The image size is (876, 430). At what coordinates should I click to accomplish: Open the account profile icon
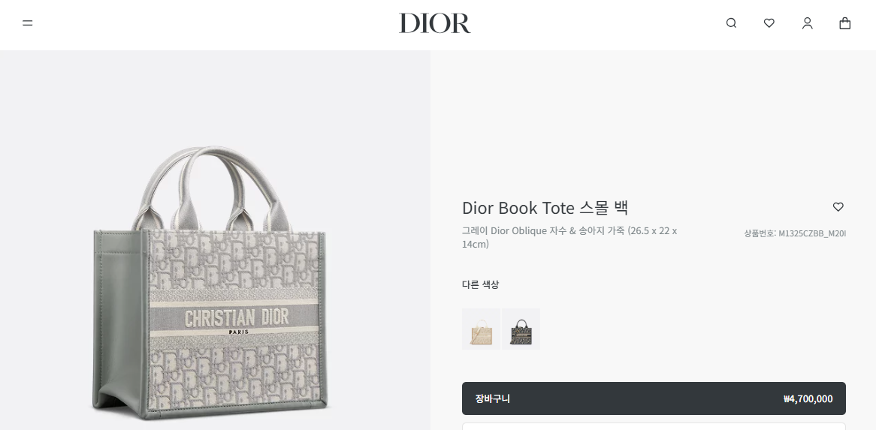[x=808, y=23]
